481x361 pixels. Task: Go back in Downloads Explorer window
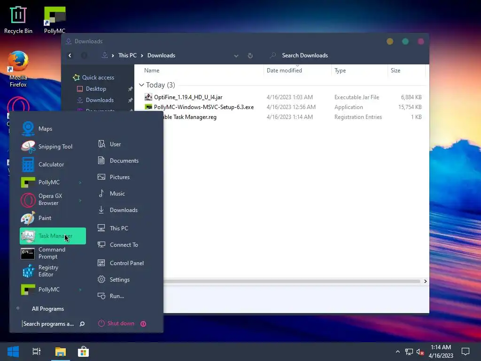point(70,55)
